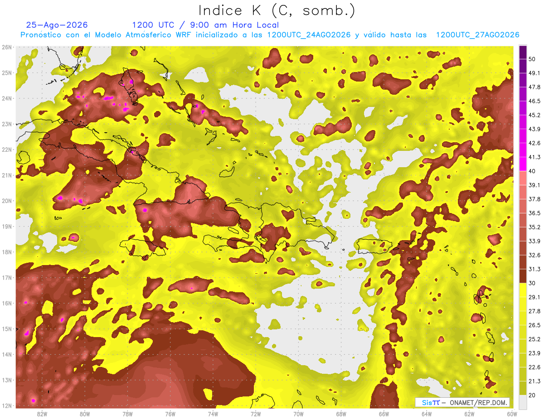Viewport: 544px width, 420px height.
Task: Click the legend value "49.1"
Action: click(x=534, y=73)
